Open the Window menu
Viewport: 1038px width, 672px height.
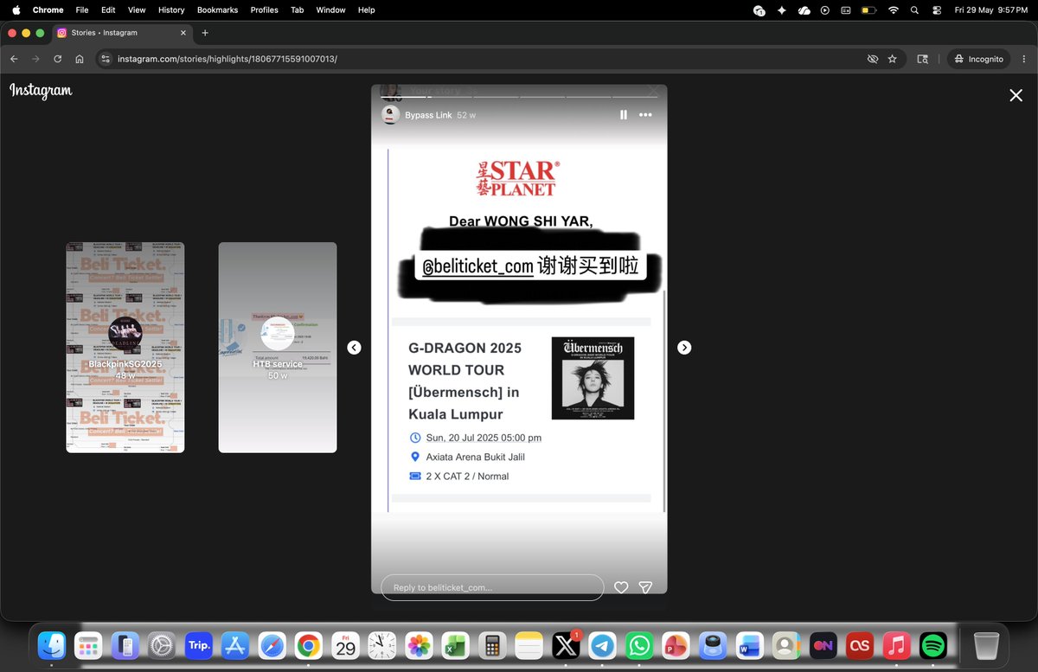(x=330, y=10)
